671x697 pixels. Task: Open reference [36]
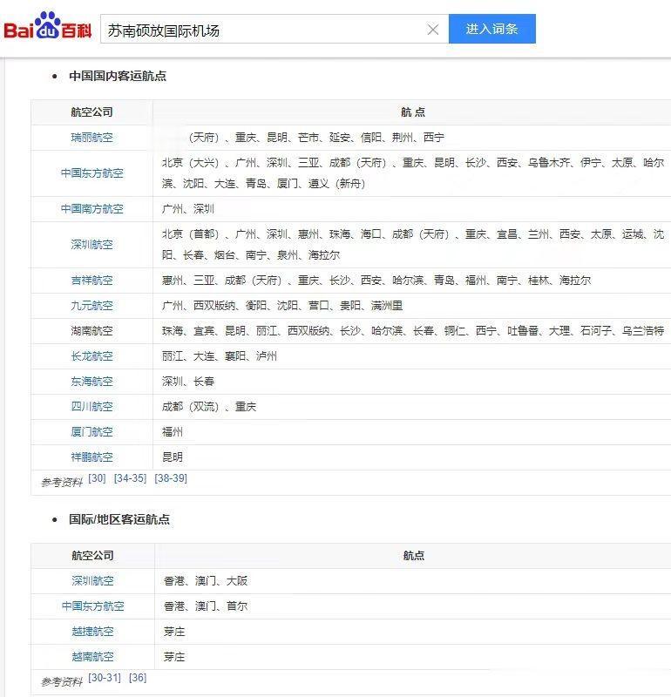coord(138,678)
